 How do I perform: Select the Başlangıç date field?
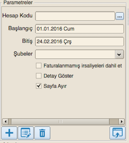(x=79, y=29)
